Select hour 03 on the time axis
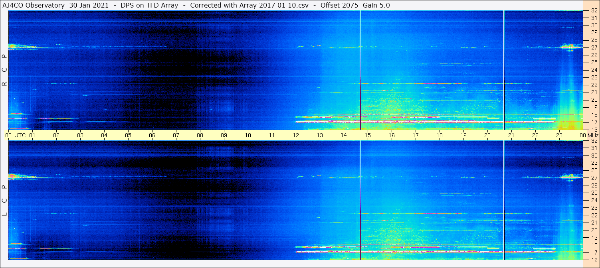 pos(80,135)
